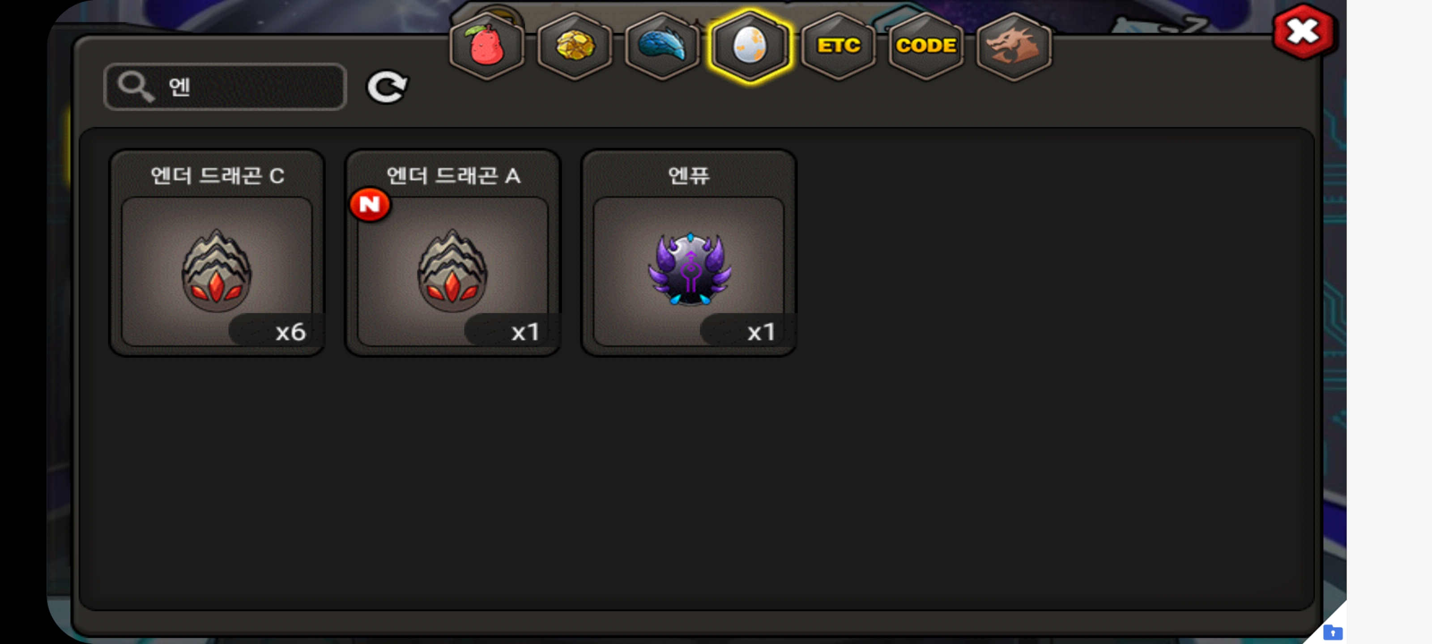Select the gold nugget category tab
Image resolution: width=1432 pixels, height=644 pixels.
coord(574,46)
